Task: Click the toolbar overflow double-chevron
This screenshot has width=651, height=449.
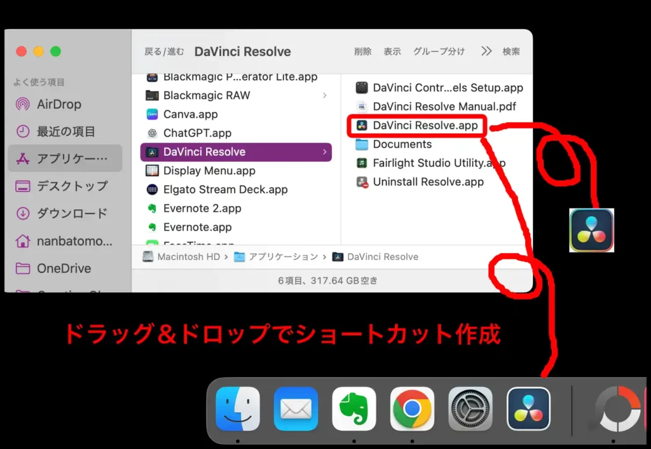Action: coord(486,52)
